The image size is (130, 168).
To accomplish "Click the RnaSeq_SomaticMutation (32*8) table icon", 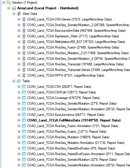I will tap(24, 159).
